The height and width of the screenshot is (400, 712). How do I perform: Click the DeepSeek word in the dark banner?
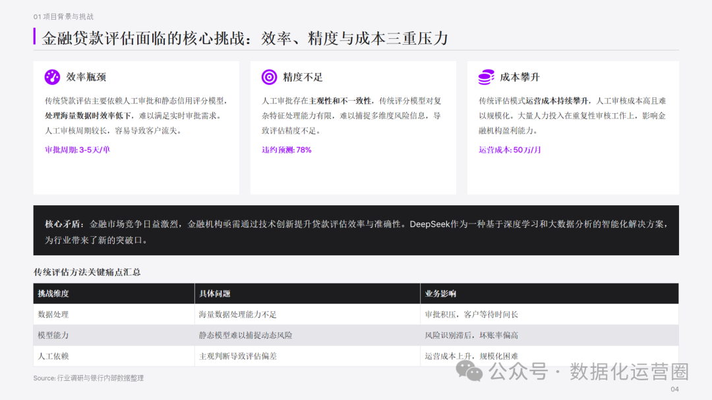(x=430, y=224)
